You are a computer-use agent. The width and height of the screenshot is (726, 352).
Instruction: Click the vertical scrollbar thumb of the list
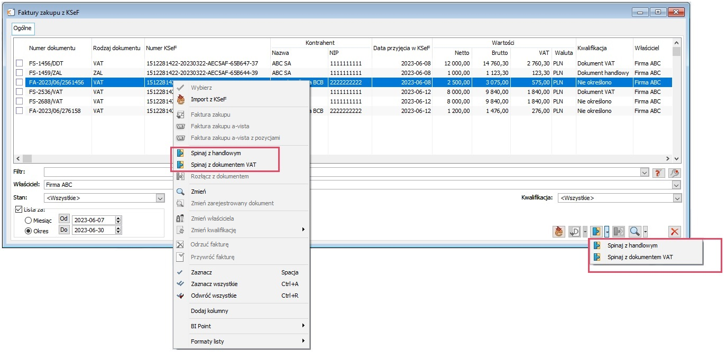676,51
